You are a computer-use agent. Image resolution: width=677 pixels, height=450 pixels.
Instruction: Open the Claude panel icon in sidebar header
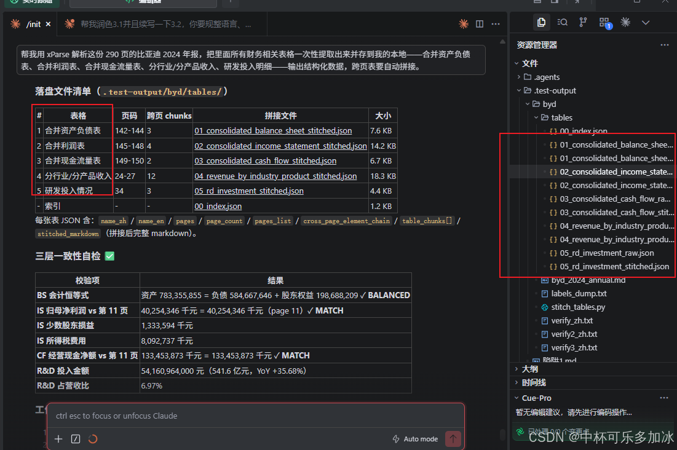(x=625, y=23)
